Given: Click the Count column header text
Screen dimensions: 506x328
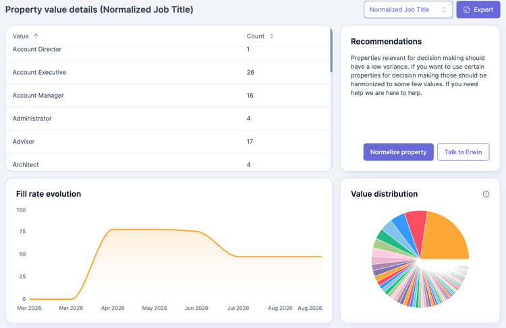Looking at the screenshot, I should pyautogui.click(x=256, y=36).
